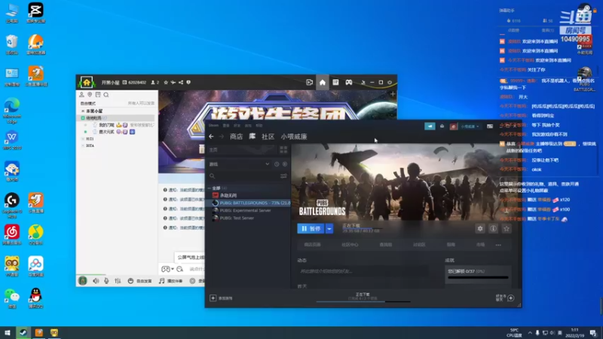Viewport: 603px width, 339px height.
Task: Open 自由发言 speaking mode selector
Action: pos(139,281)
